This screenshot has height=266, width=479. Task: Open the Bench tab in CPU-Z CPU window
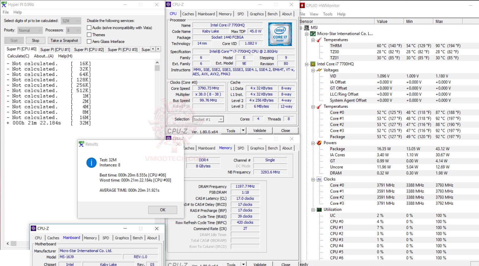(x=272, y=14)
